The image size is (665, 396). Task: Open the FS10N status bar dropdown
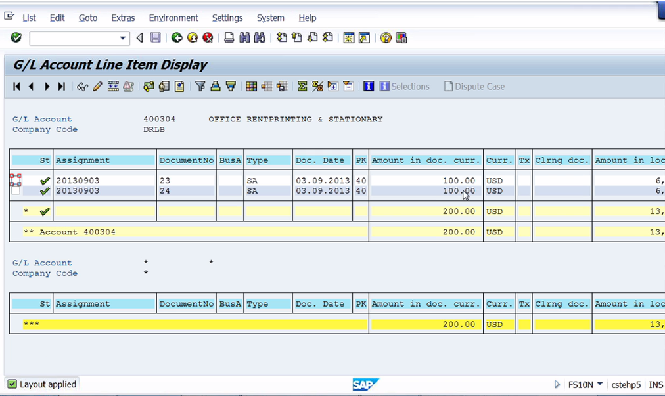click(x=600, y=384)
